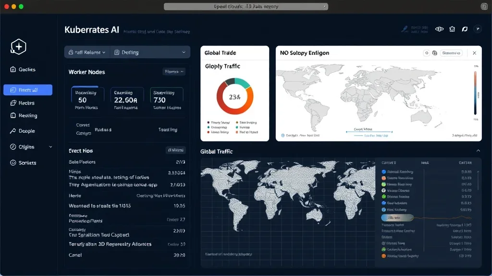Screen dimensions: 492x276
Task: Open the Detling dropdown chevron
Action: 184,52
